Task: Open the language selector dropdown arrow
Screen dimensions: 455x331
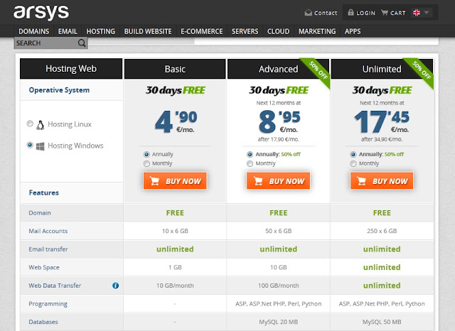Action: point(427,13)
